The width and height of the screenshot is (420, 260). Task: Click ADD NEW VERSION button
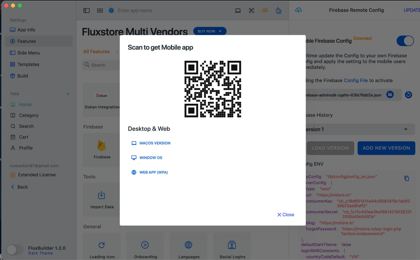386,148
